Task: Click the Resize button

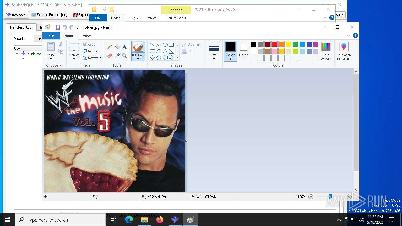Action: [90, 51]
